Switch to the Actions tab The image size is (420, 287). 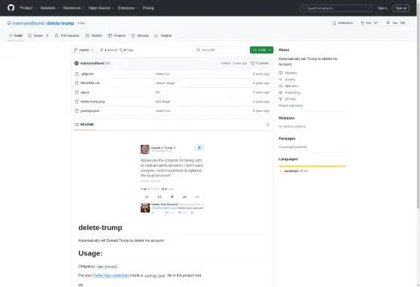click(94, 35)
